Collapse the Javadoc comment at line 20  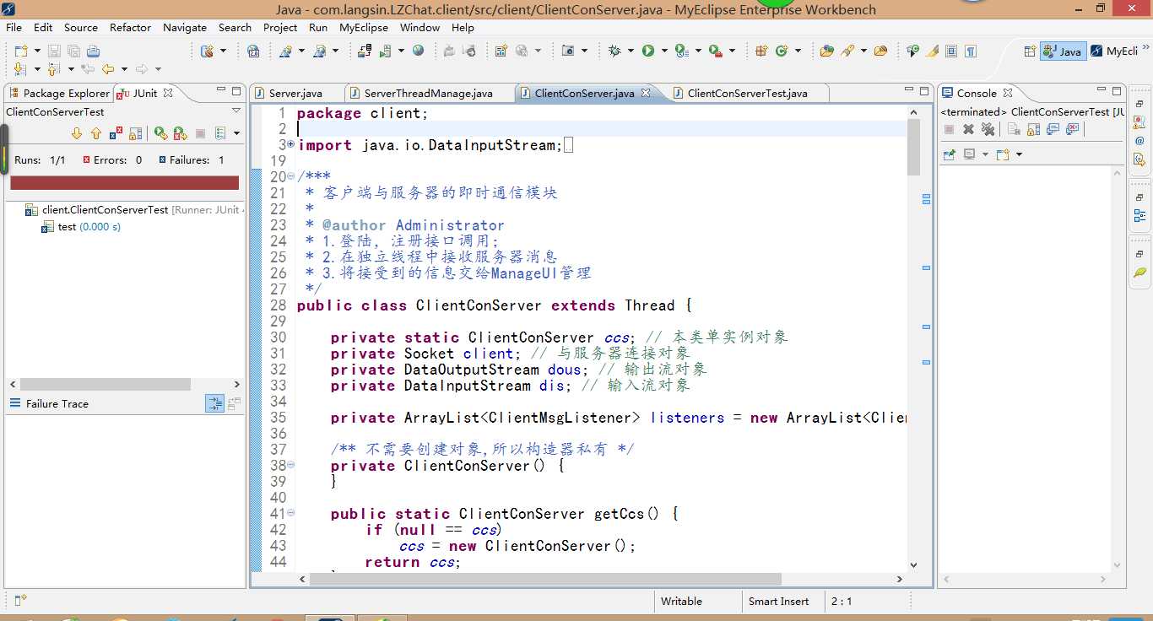pyautogui.click(x=291, y=176)
